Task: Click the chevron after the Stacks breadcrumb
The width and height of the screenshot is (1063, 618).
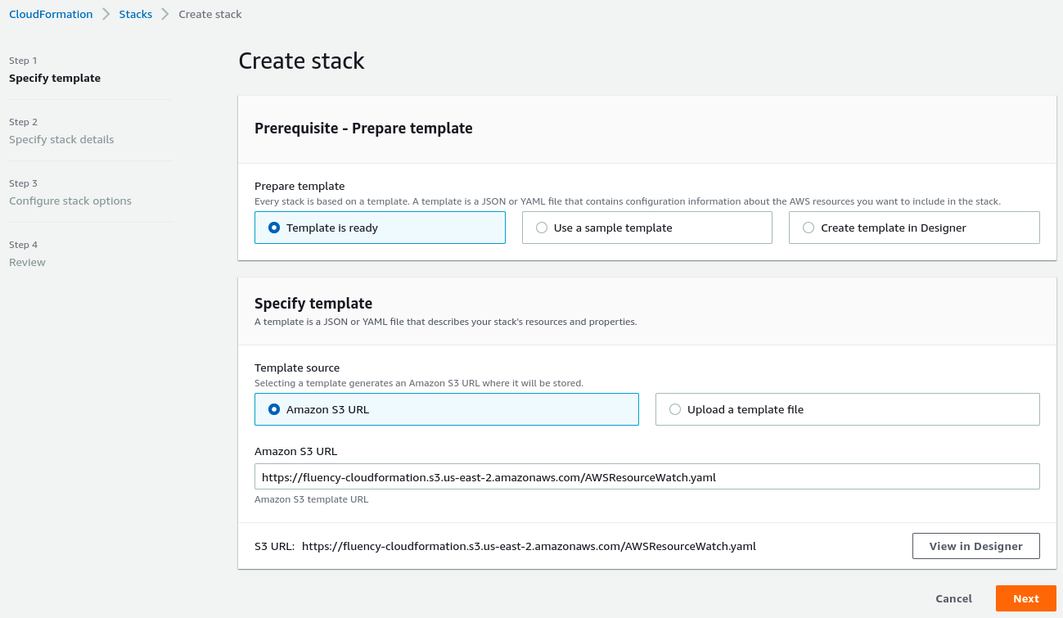Action: [166, 14]
